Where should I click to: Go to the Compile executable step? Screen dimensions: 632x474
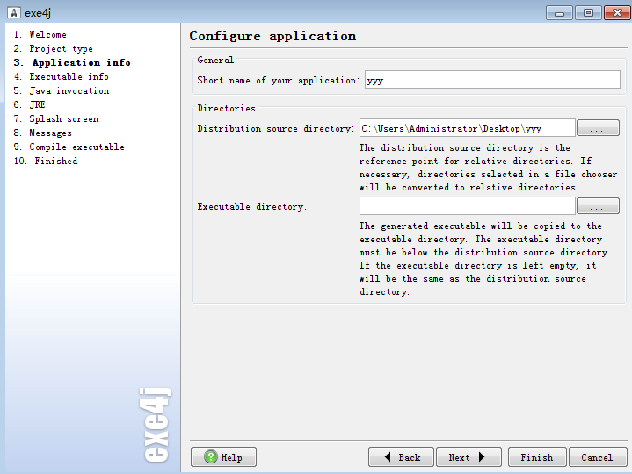click(76, 147)
